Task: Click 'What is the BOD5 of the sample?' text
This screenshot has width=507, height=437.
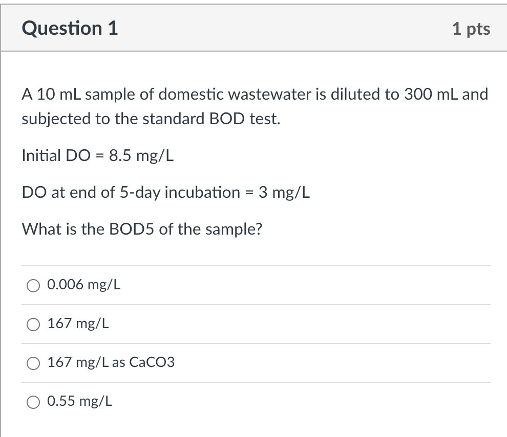Action: (142, 229)
